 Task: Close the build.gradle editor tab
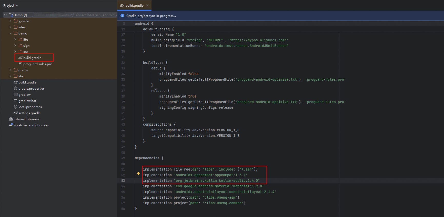(x=147, y=5)
